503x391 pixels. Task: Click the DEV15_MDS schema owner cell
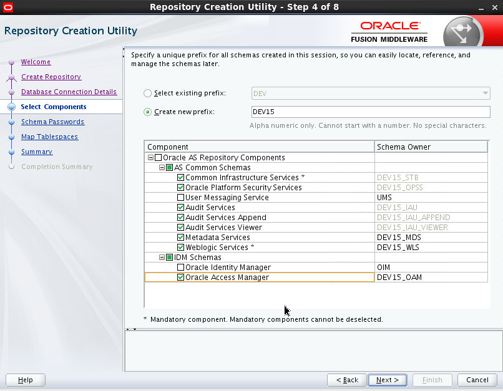tap(431, 237)
